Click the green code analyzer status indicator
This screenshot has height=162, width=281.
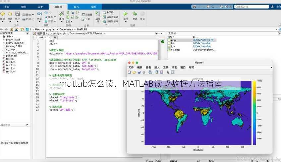click(163, 42)
